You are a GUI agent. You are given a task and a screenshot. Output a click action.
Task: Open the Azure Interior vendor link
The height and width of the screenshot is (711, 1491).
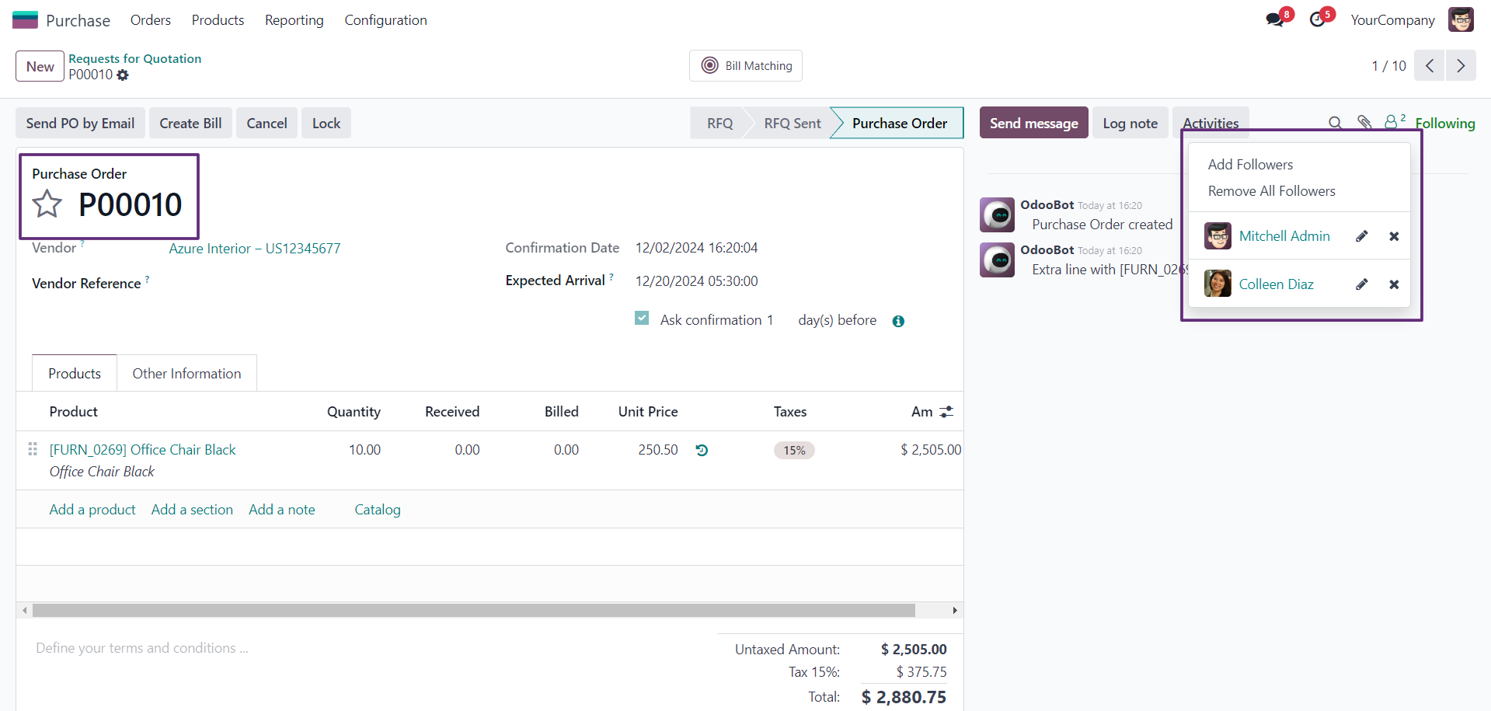coord(255,249)
